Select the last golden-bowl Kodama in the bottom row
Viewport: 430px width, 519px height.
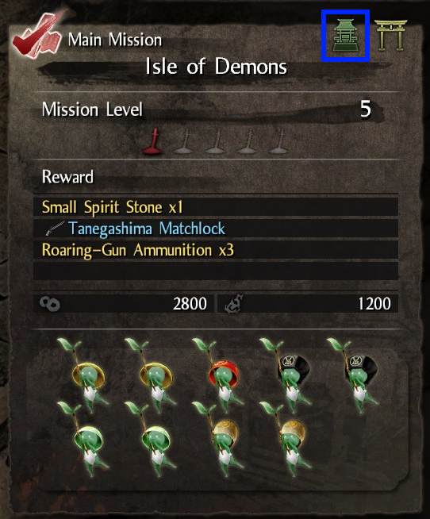(x=290, y=439)
